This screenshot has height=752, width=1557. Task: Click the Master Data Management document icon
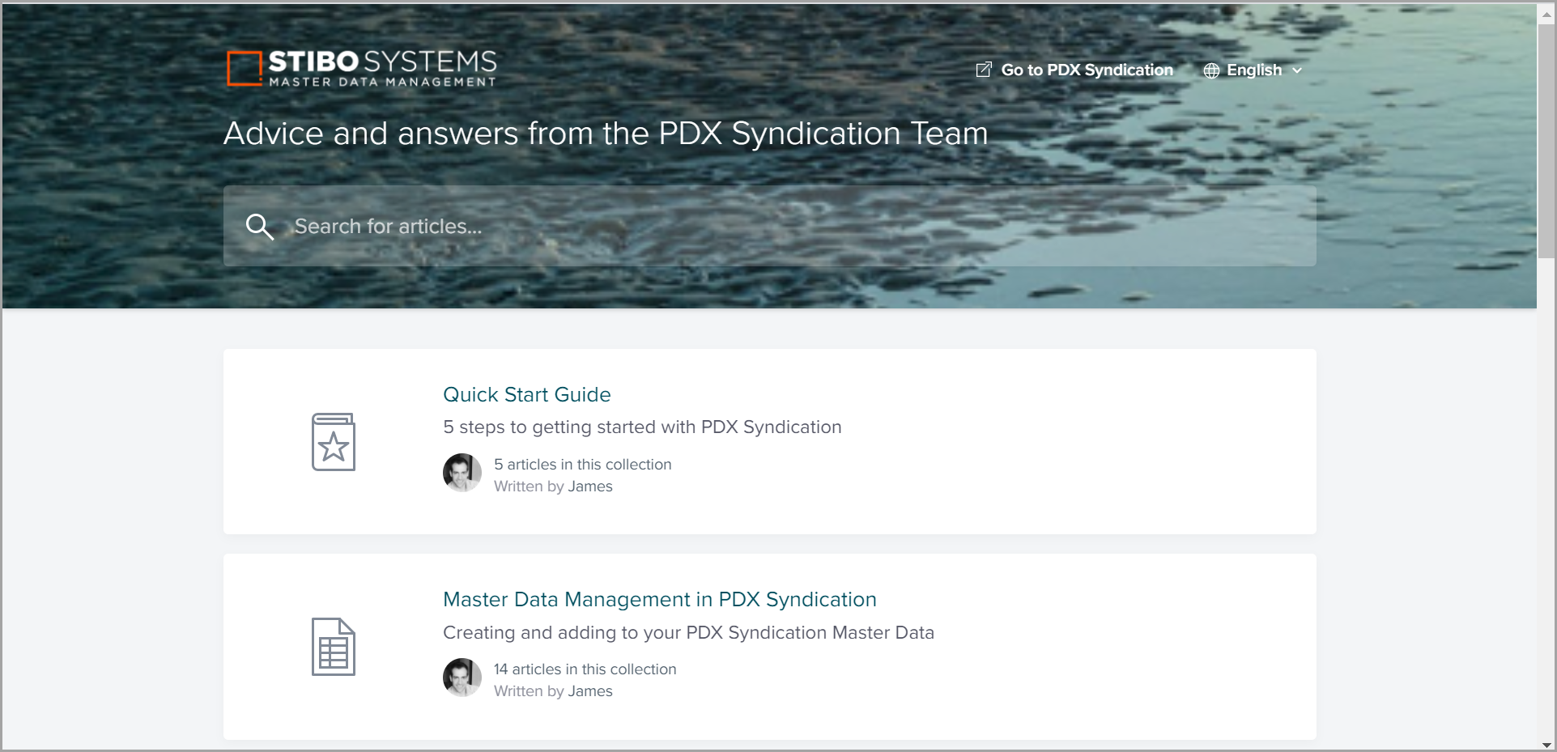pyautogui.click(x=334, y=647)
